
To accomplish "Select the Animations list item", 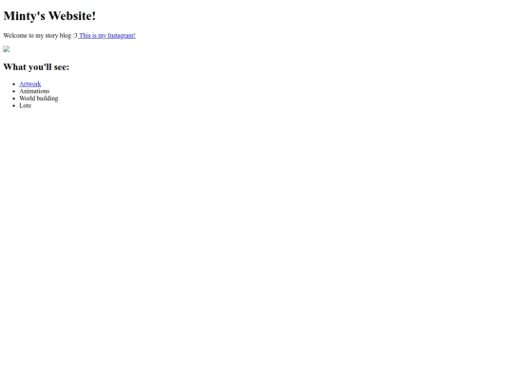I will [x=34, y=91].
